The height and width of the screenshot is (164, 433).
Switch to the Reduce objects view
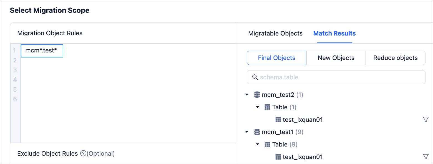[395, 58]
